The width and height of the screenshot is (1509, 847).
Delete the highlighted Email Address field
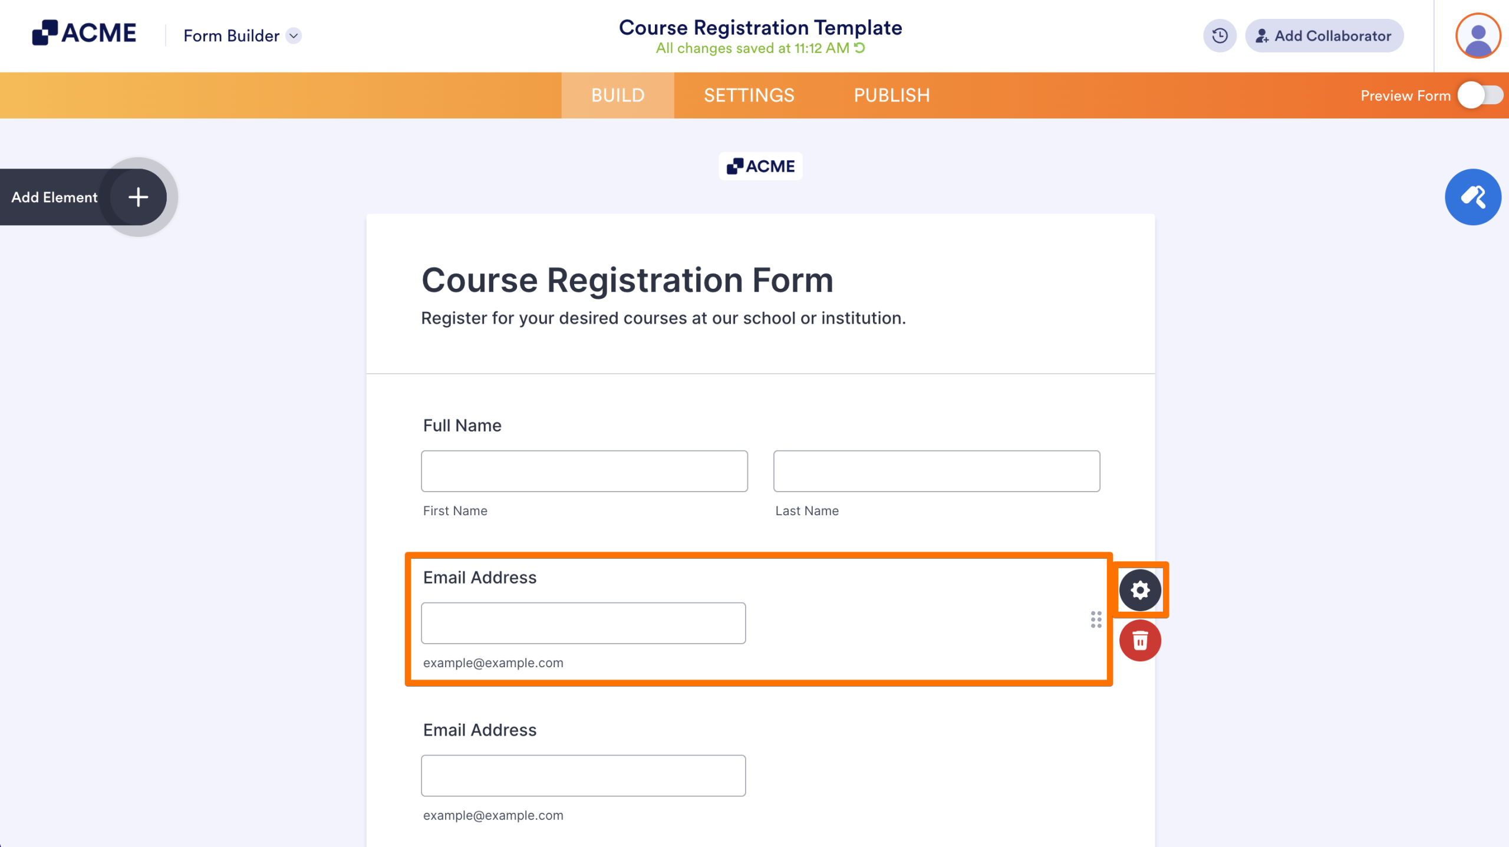point(1140,640)
